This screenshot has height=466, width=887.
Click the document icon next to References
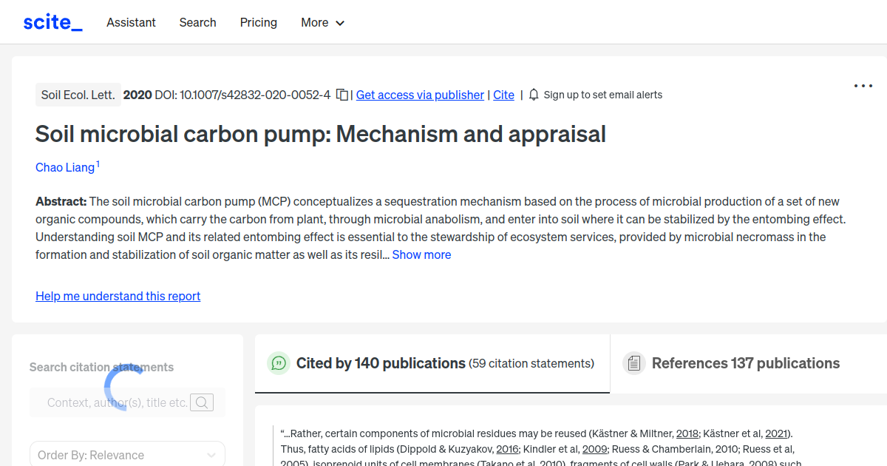coord(633,362)
